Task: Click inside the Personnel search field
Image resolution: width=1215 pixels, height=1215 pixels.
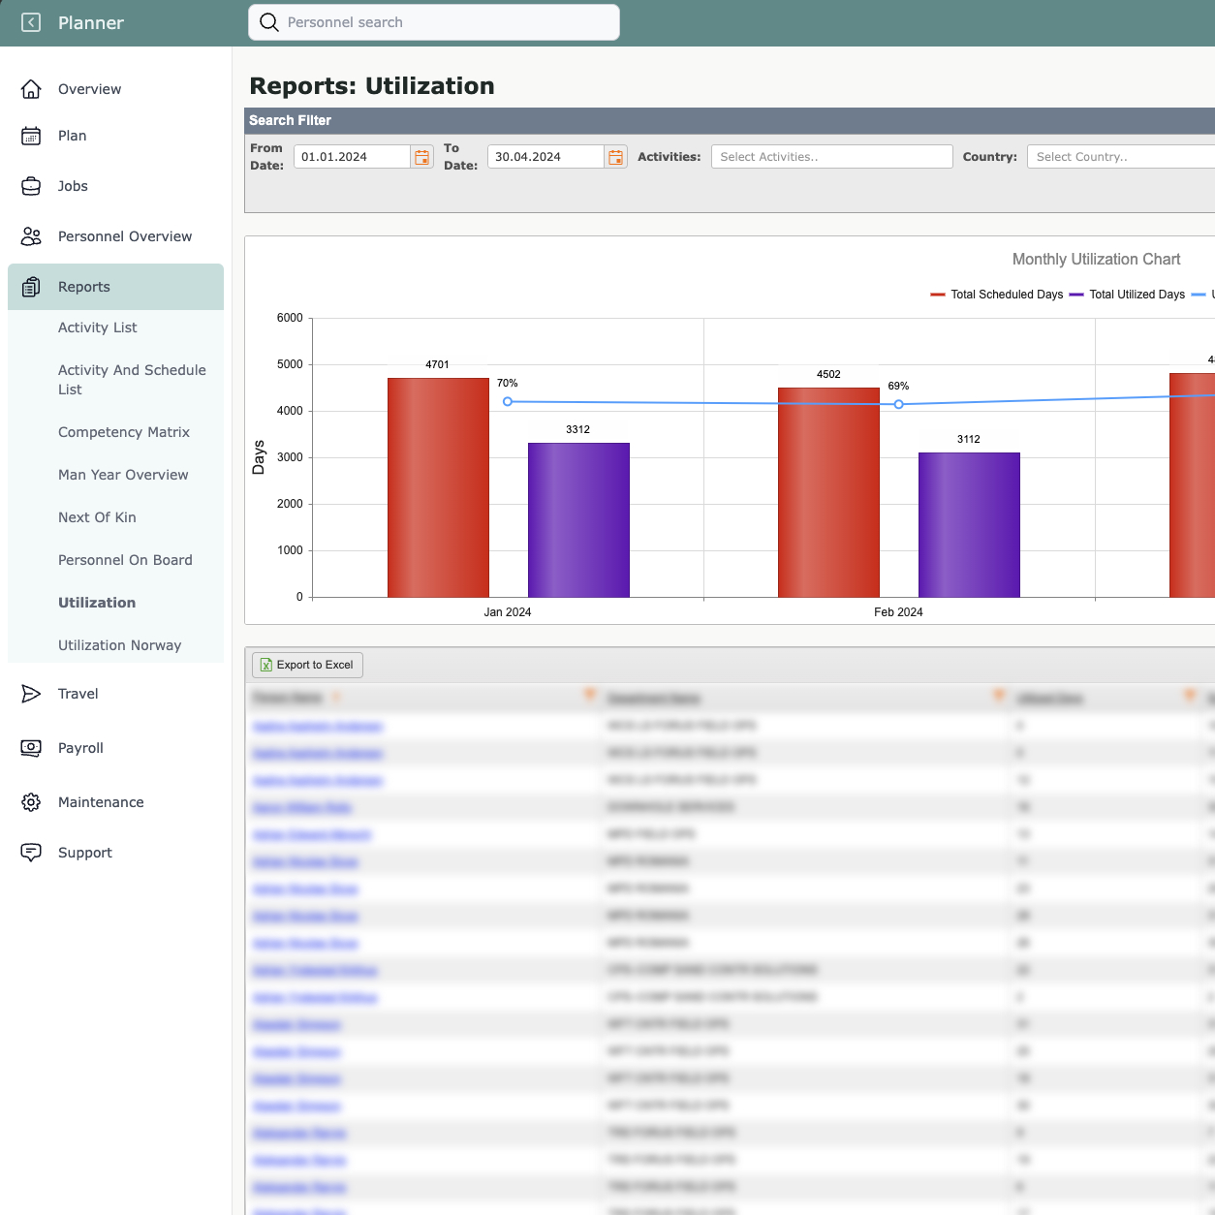Action: tap(433, 21)
